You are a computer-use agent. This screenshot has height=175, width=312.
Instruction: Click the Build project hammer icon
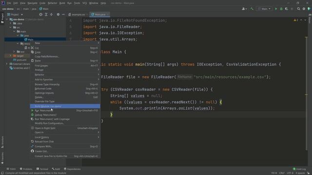coord(252,9)
